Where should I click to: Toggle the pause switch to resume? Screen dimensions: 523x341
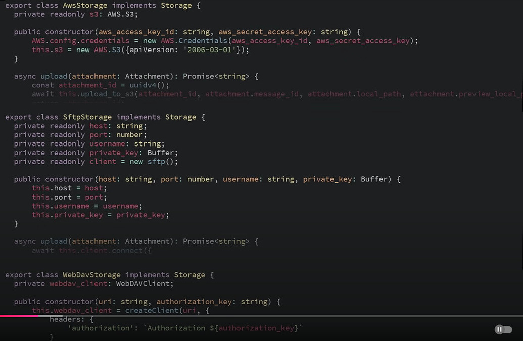click(x=503, y=329)
